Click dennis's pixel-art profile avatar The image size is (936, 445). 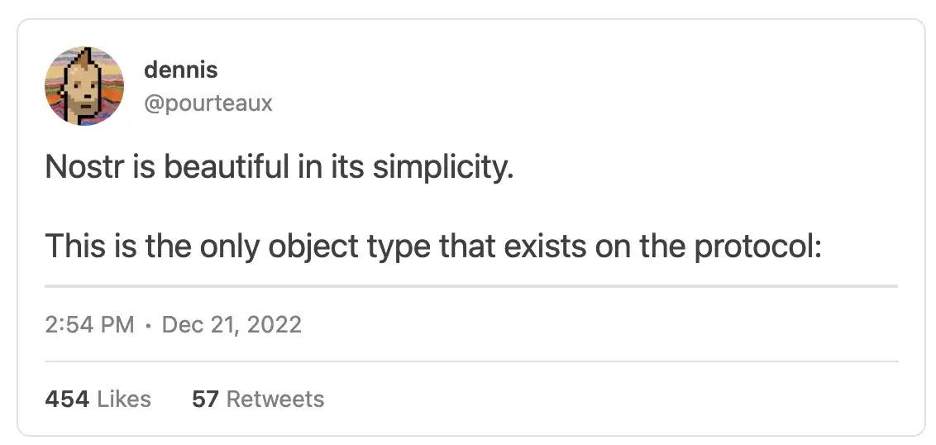point(84,86)
